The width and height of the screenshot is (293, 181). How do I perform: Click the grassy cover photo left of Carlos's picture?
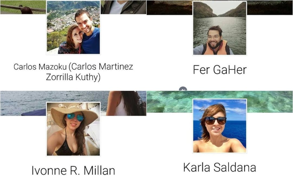(23, 7)
